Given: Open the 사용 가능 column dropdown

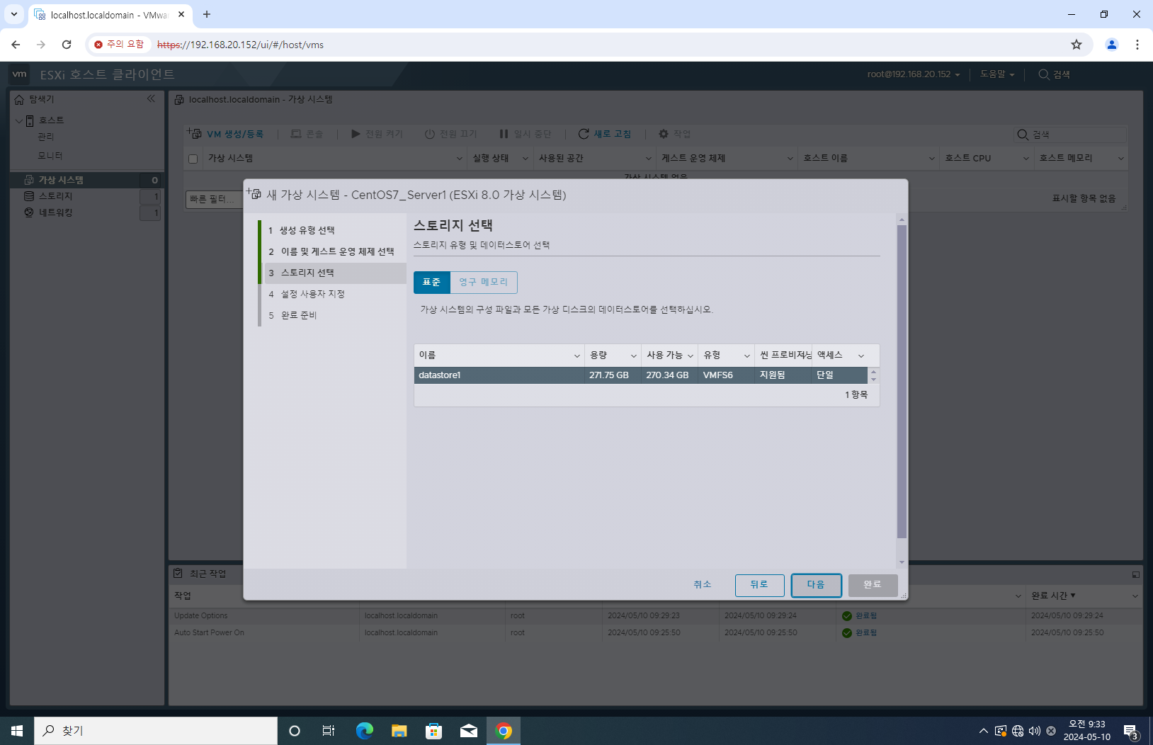Looking at the screenshot, I should coord(690,356).
